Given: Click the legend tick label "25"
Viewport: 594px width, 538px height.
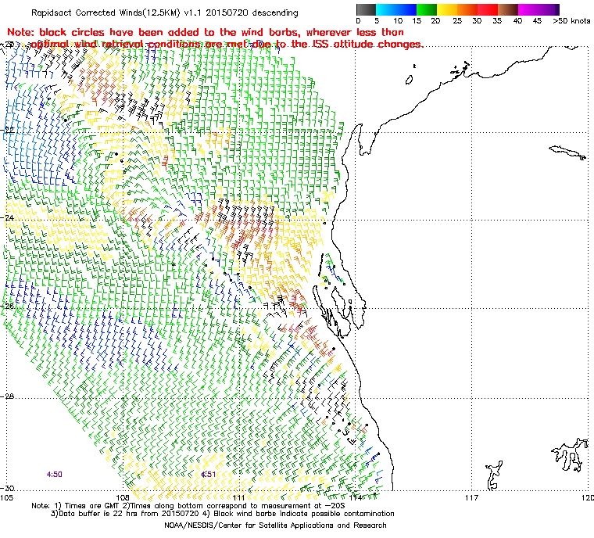Looking at the screenshot, I should coord(457,21).
